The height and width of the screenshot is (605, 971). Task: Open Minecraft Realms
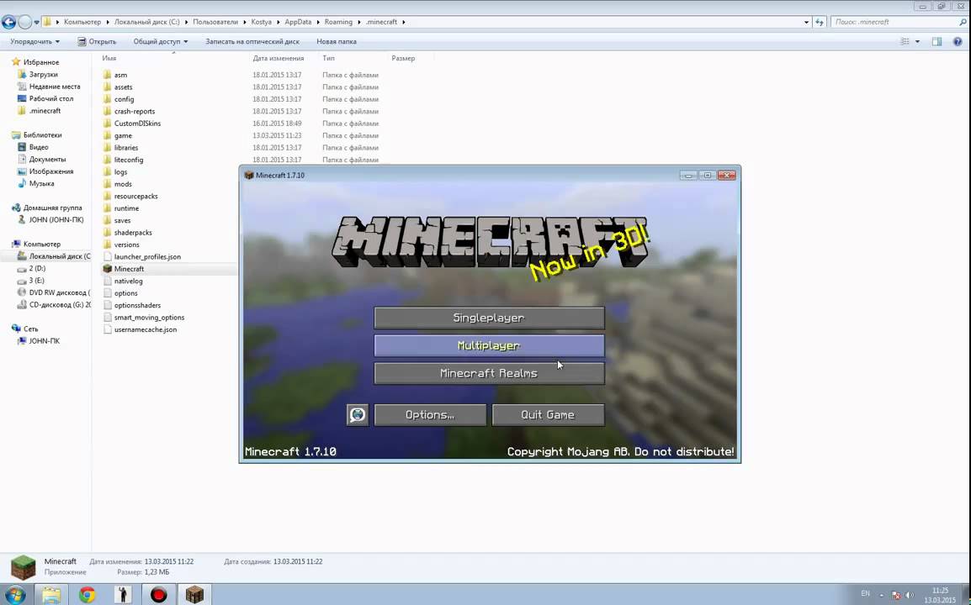489,374
